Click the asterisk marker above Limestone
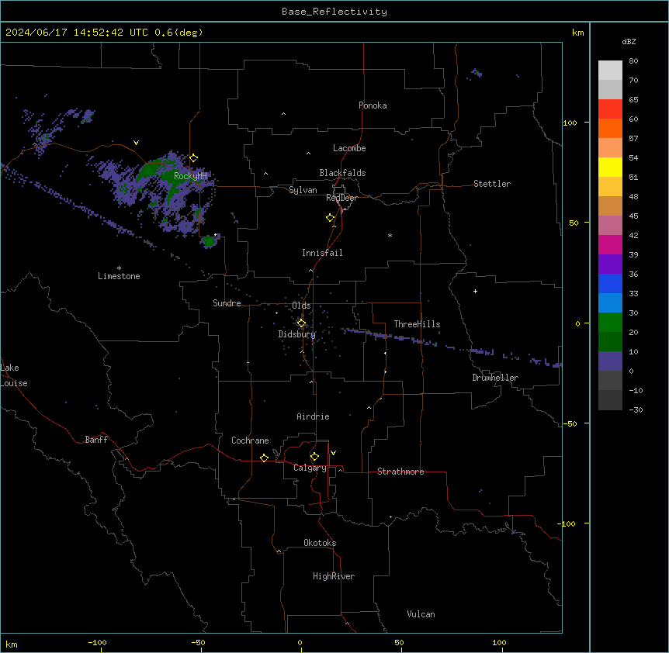 [x=119, y=268]
